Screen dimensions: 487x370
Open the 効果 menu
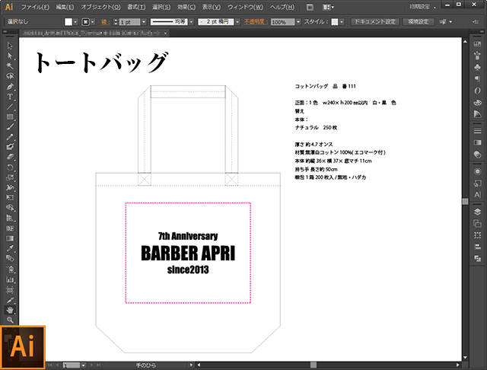186,7
